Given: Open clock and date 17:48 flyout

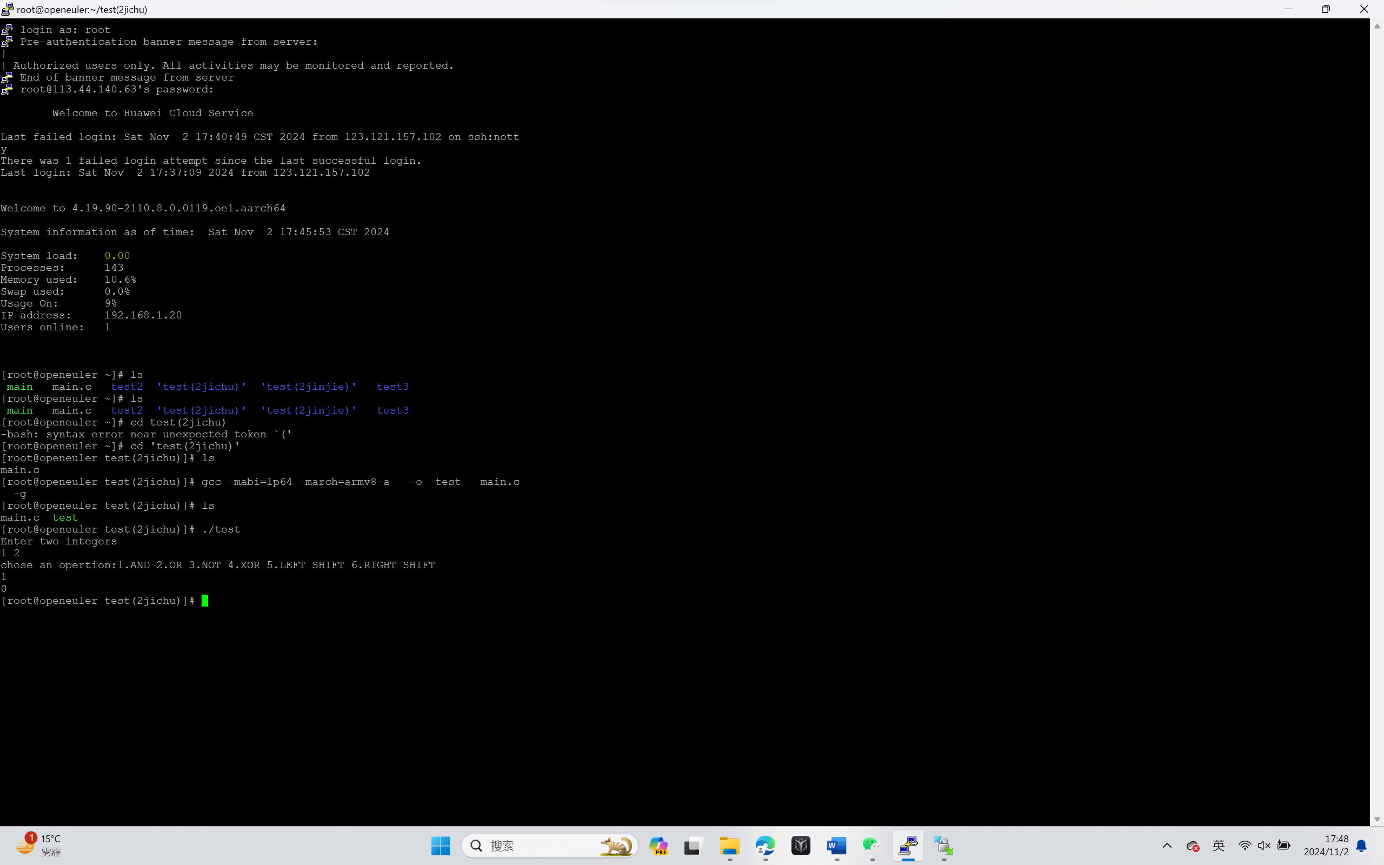Looking at the screenshot, I should point(1326,846).
